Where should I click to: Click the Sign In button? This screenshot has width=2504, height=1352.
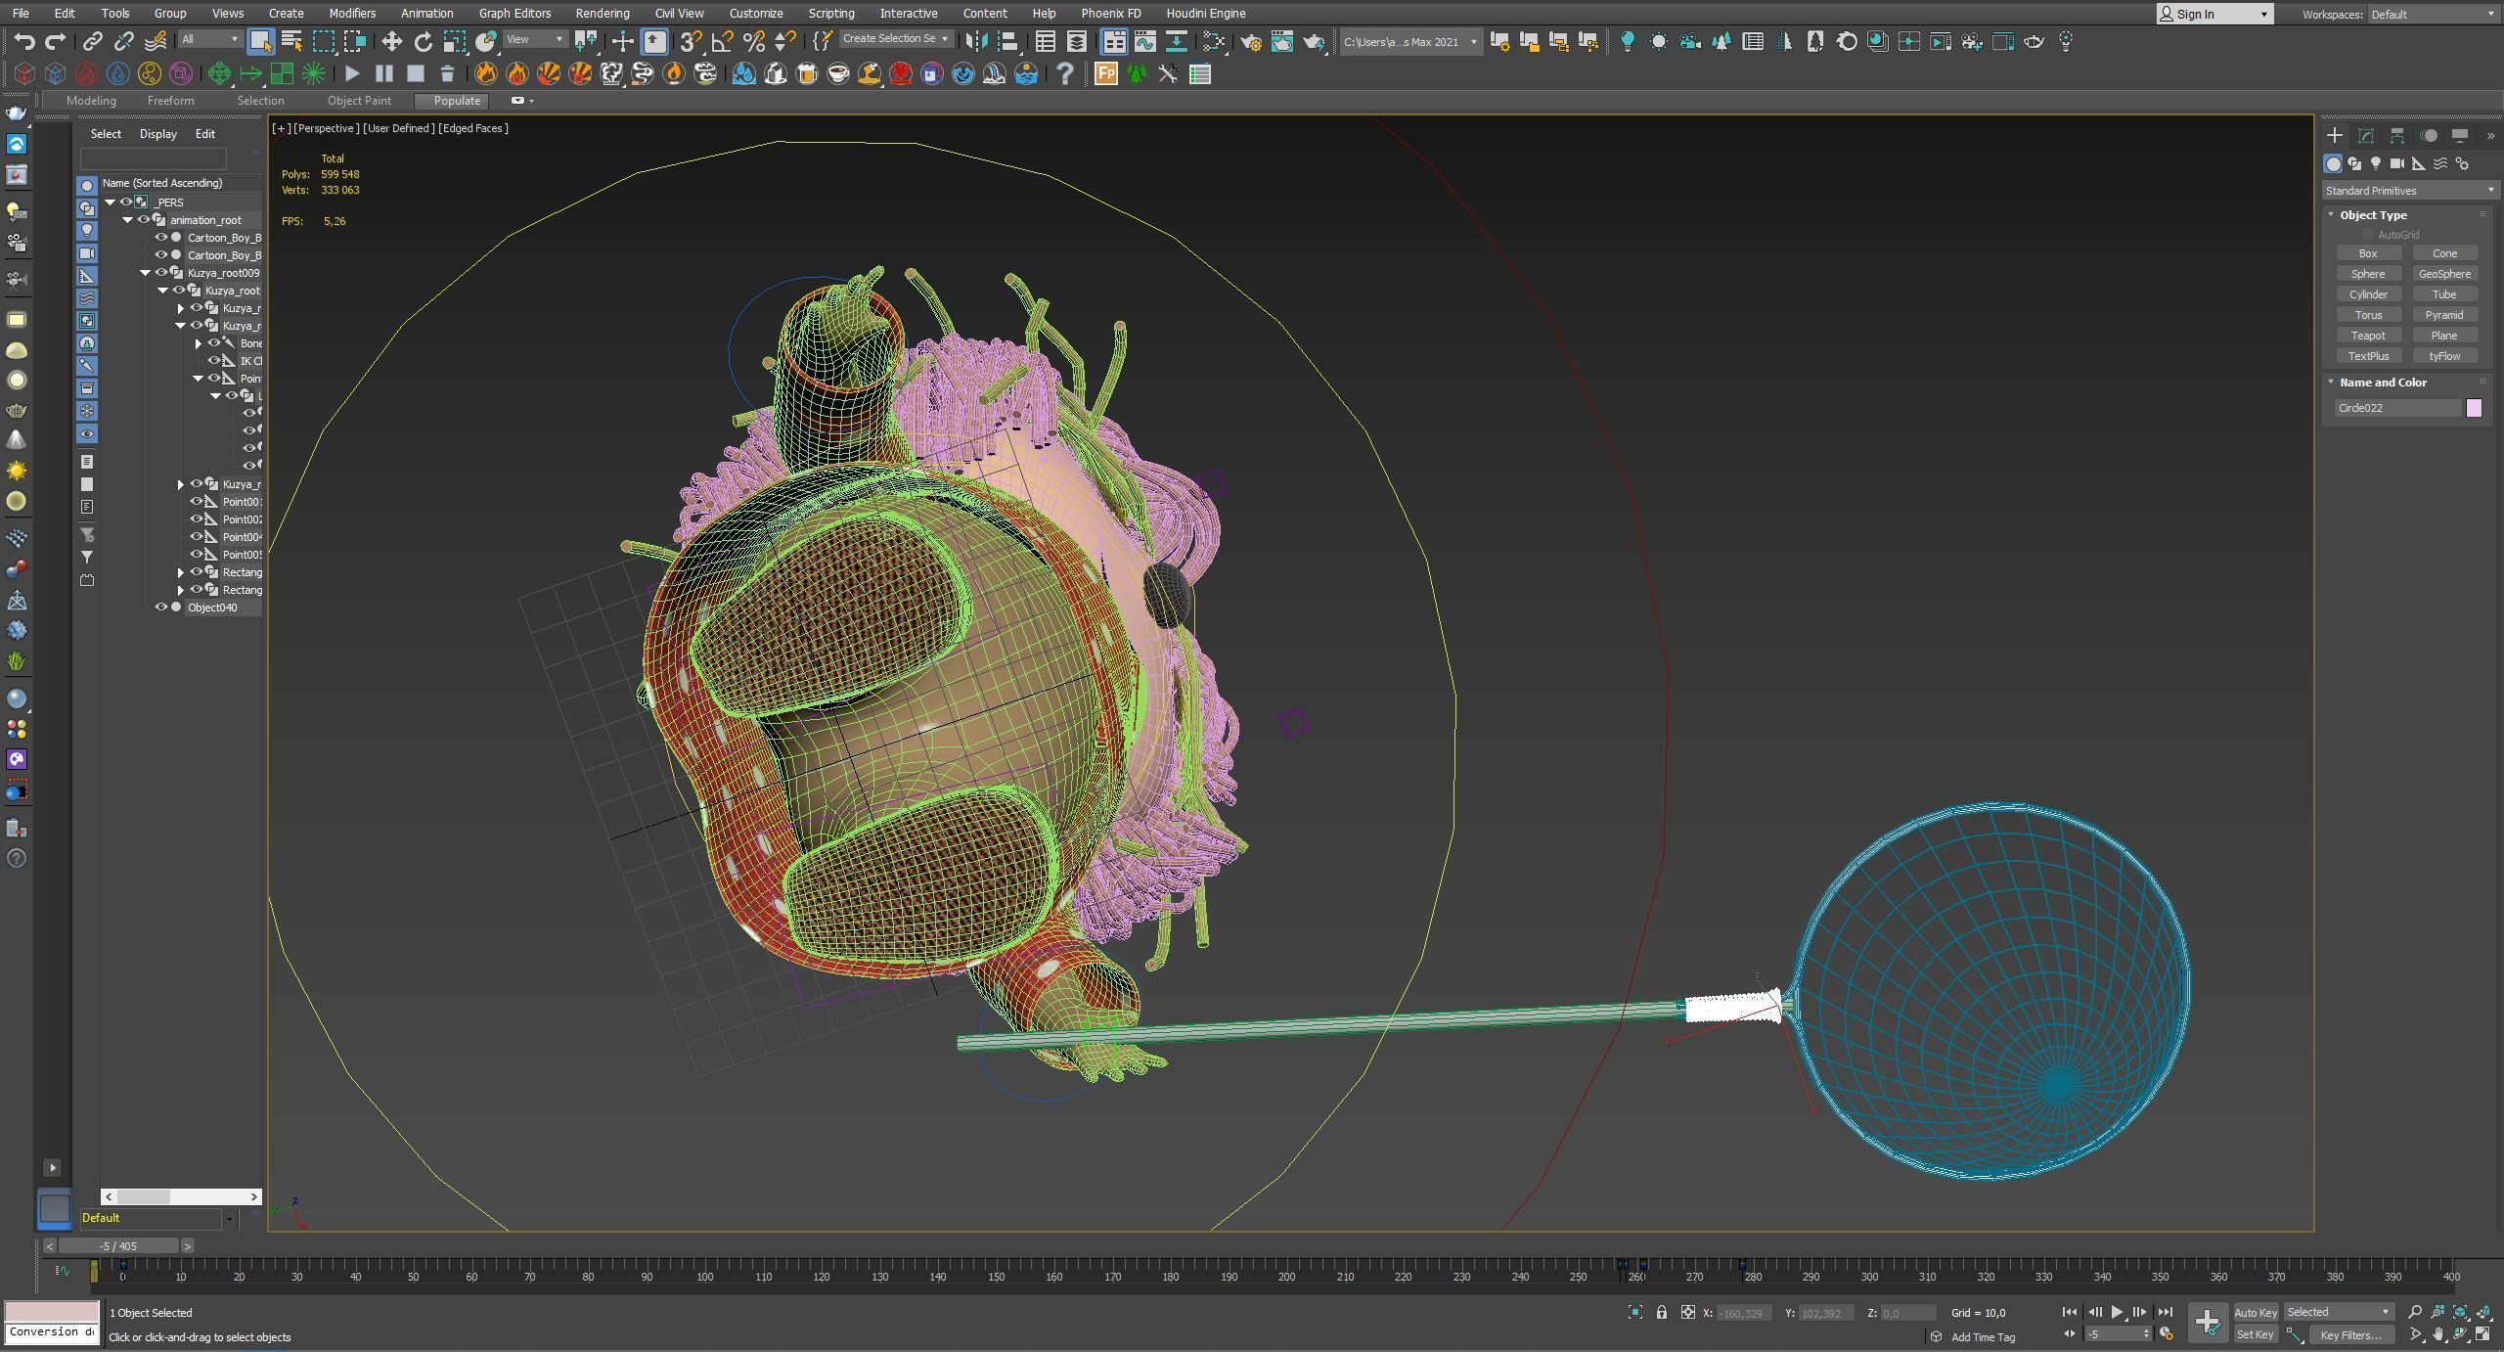click(2214, 14)
